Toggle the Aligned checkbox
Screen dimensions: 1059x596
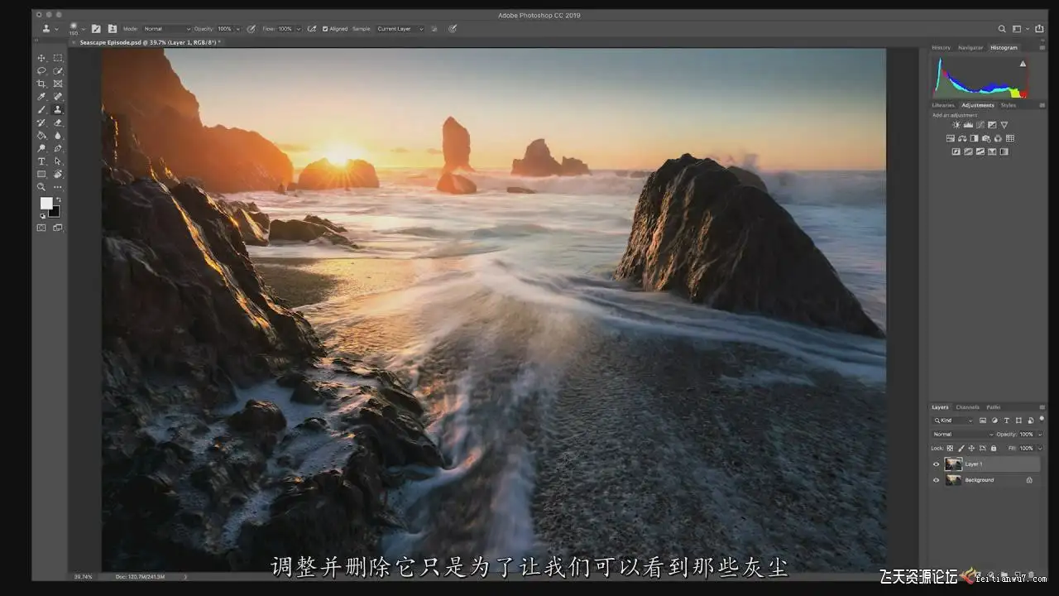click(325, 29)
